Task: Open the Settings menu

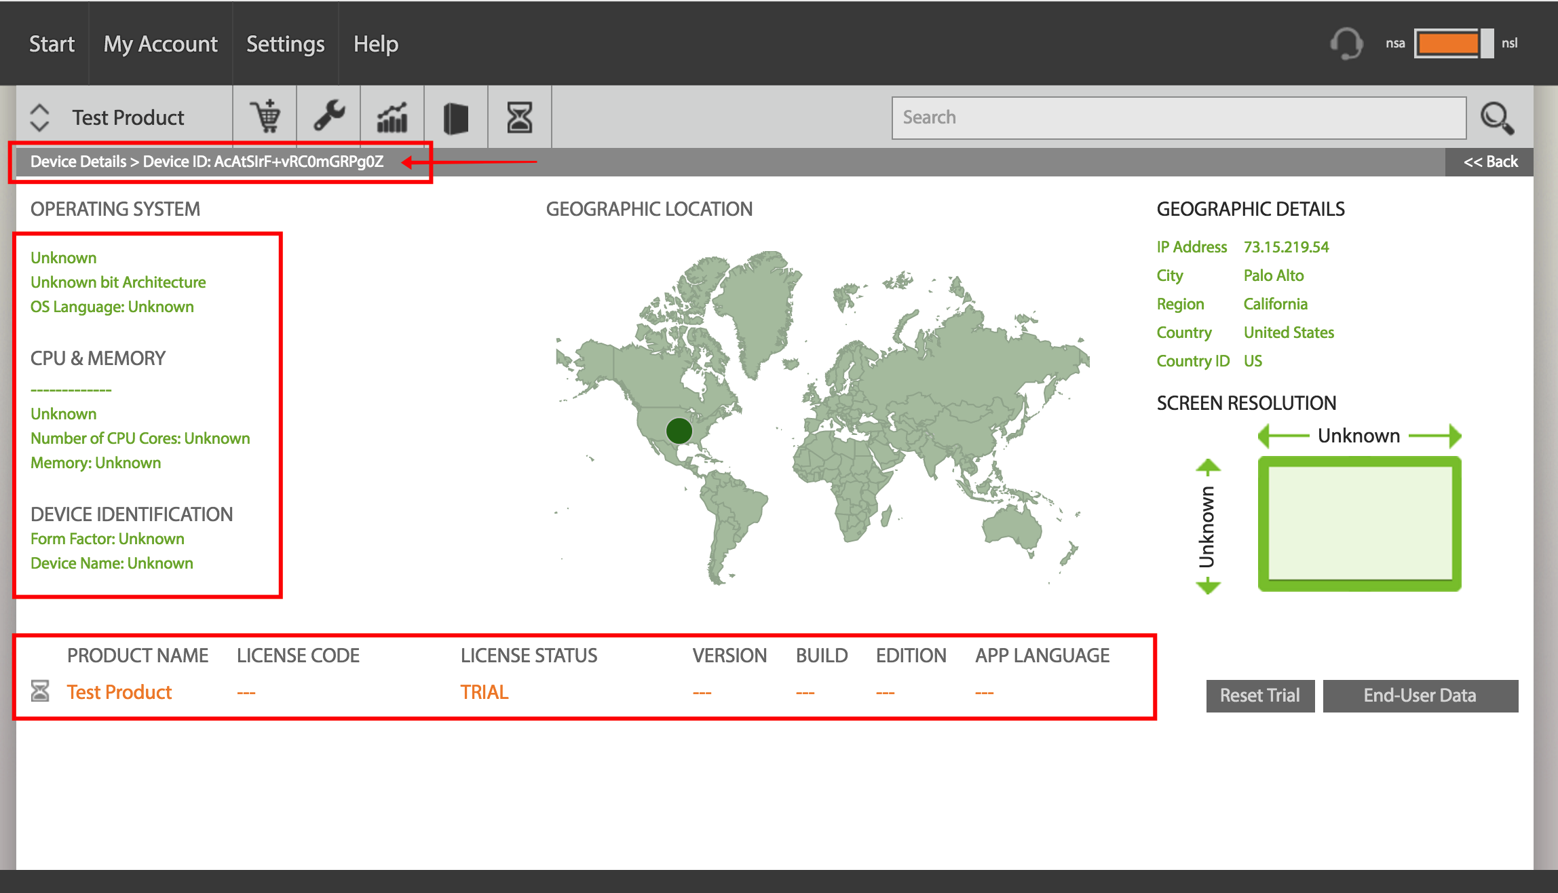Action: pos(285,43)
